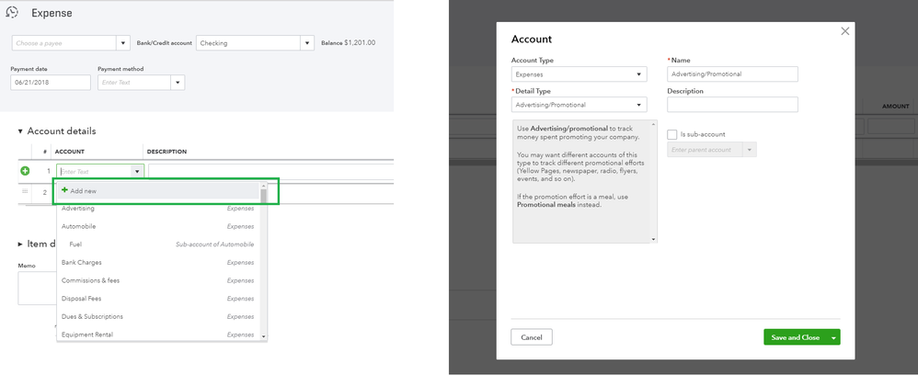
Task: Click the green add line plus icon
Action: [x=25, y=171]
